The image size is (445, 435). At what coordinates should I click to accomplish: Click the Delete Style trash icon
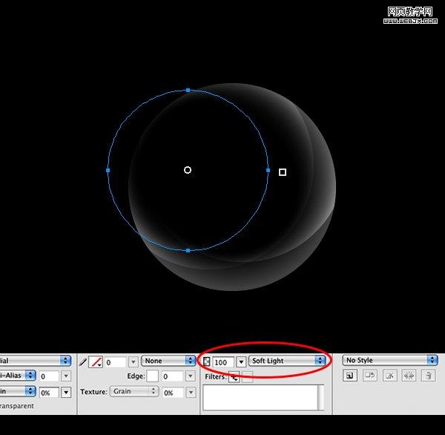(428, 376)
